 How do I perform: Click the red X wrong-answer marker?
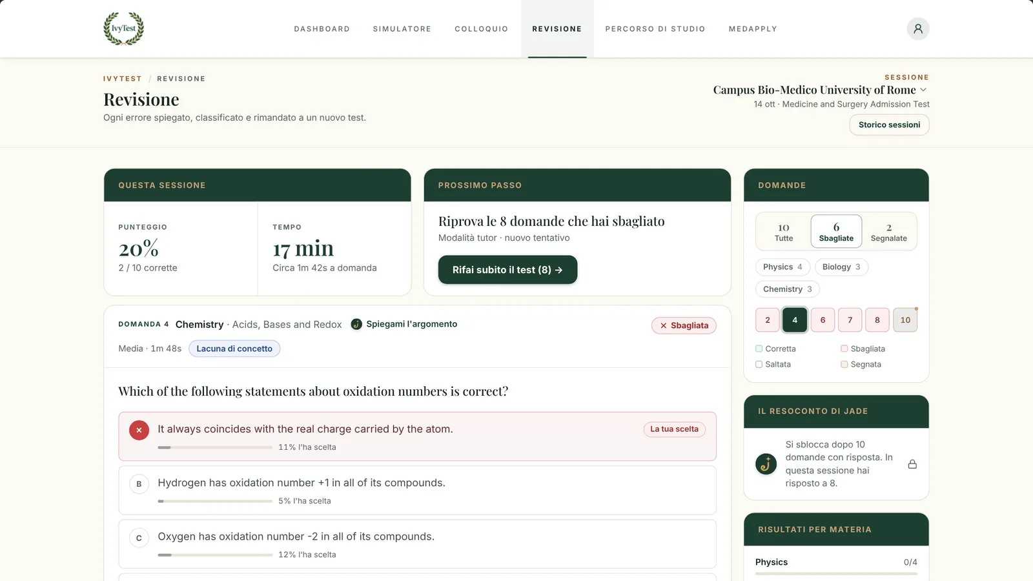point(139,430)
